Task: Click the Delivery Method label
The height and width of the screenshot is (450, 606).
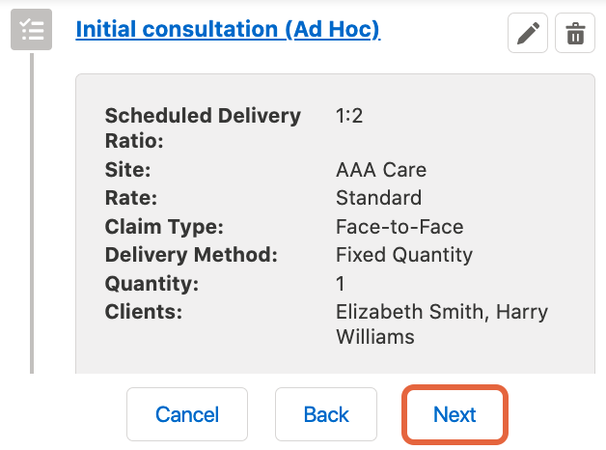Action: (191, 256)
